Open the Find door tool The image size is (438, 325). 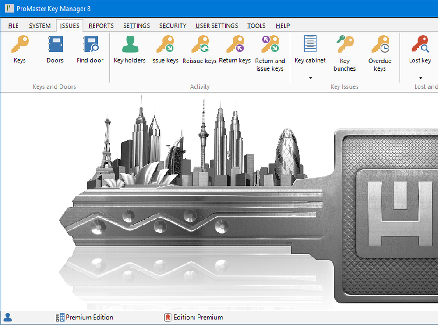click(x=90, y=50)
